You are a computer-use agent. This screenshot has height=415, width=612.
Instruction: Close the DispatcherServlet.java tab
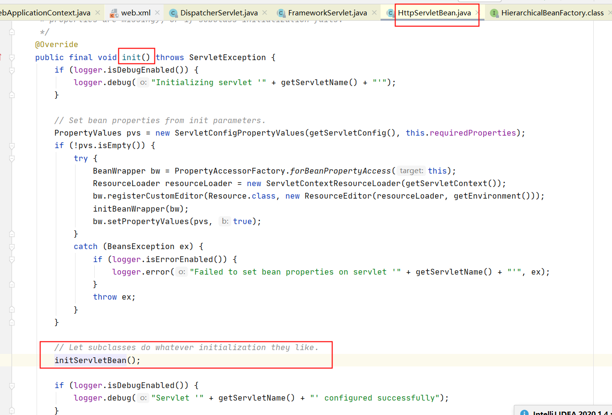[265, 13]
